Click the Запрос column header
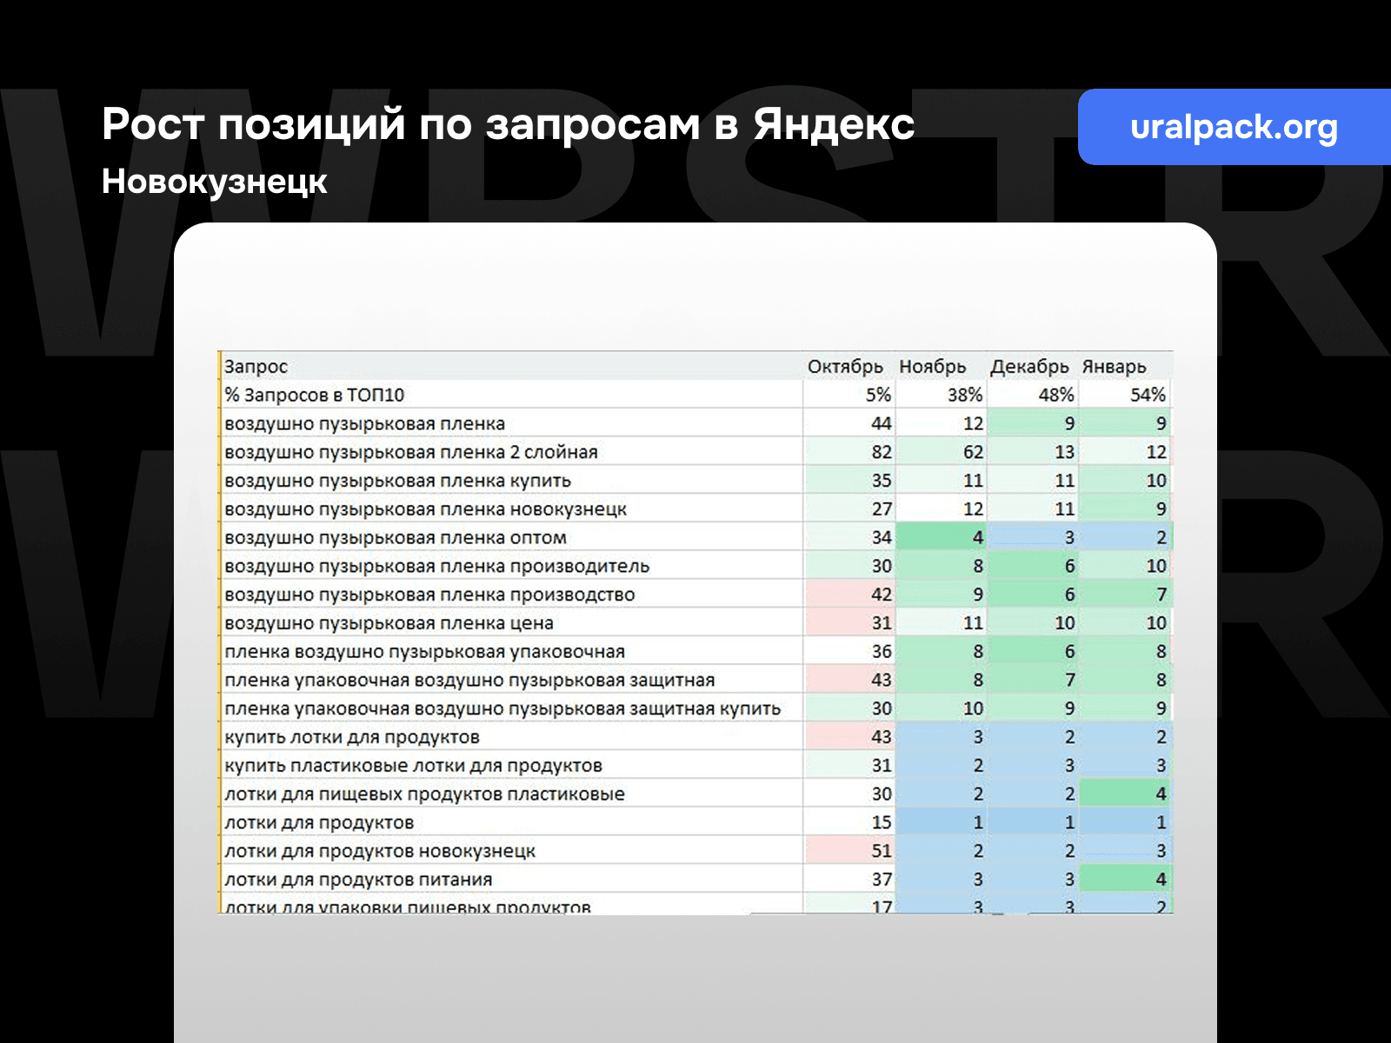The height and width of the screenshot is (1043, 1391). (x=255, y=366)
